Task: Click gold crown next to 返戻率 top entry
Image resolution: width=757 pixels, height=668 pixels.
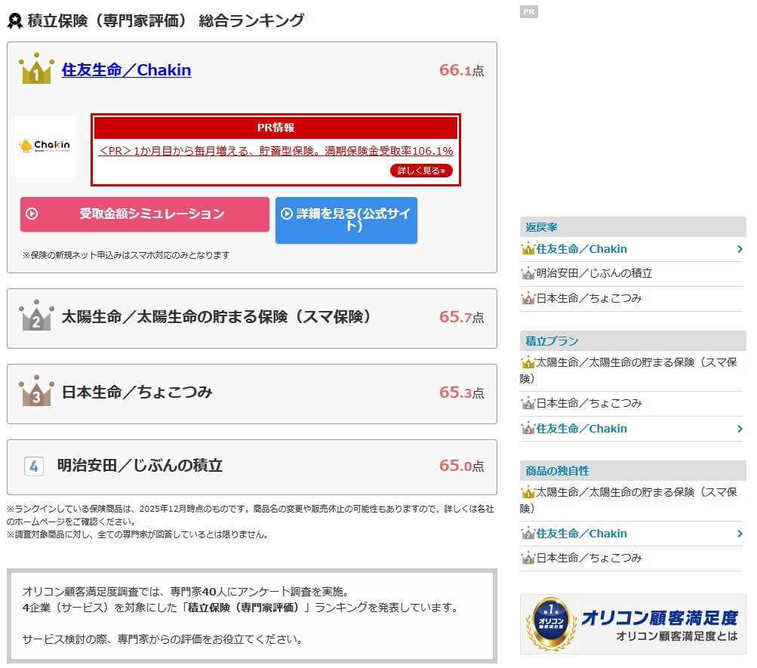Action: click(x=528, y=249)
